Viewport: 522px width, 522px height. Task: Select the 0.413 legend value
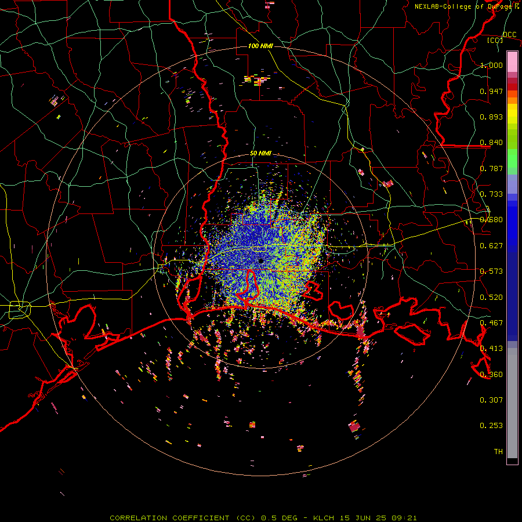point(491,349)
